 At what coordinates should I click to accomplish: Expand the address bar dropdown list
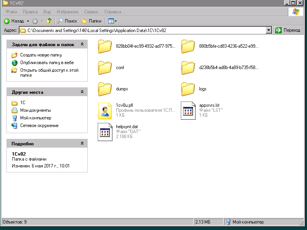coord(268,30)
